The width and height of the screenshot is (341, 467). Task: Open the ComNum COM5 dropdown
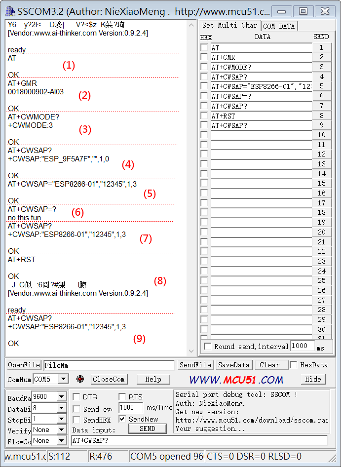point(63,379)
